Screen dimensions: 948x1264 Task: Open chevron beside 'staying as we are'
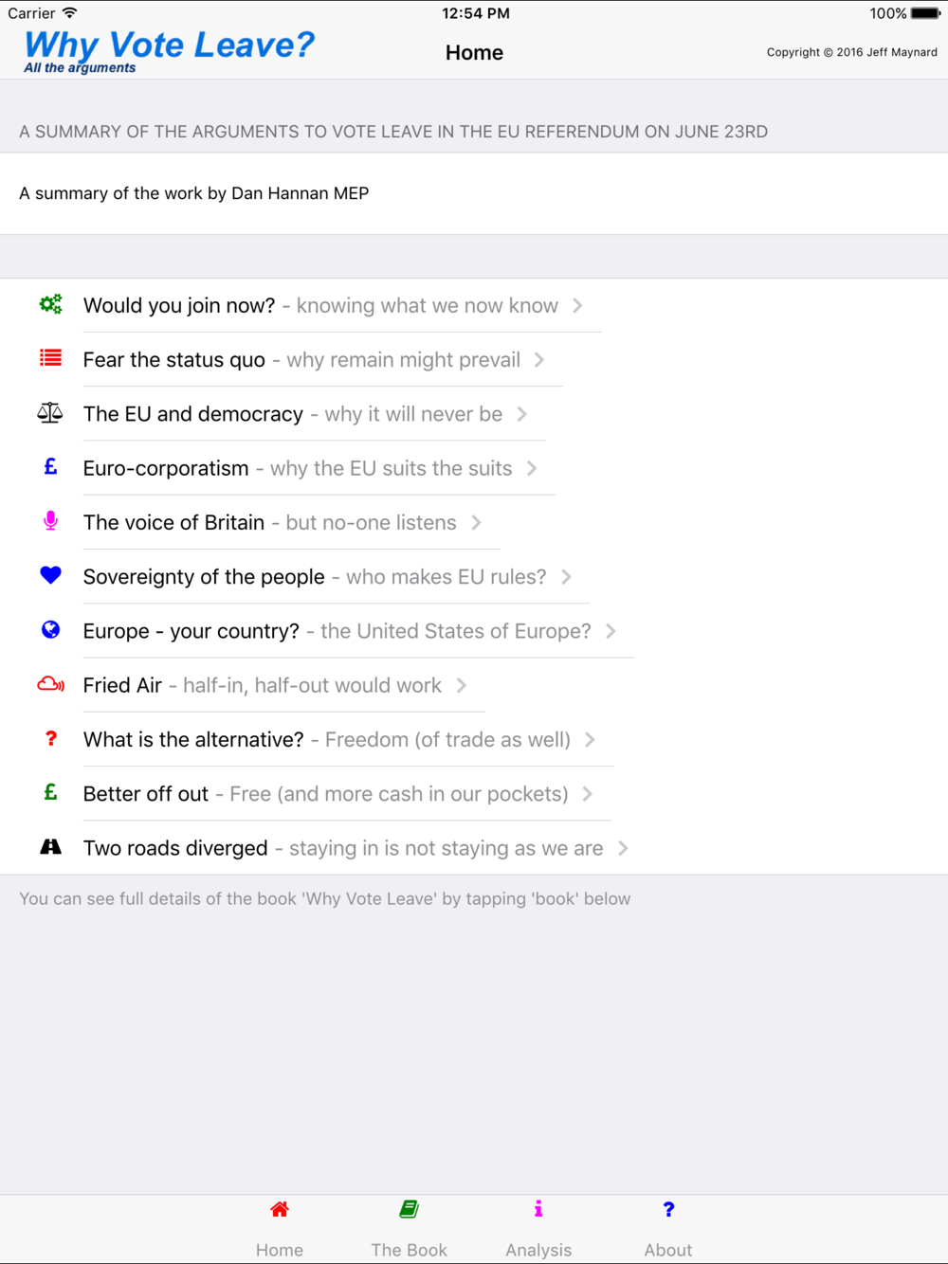pyautogui.click(x=623, y=848)
